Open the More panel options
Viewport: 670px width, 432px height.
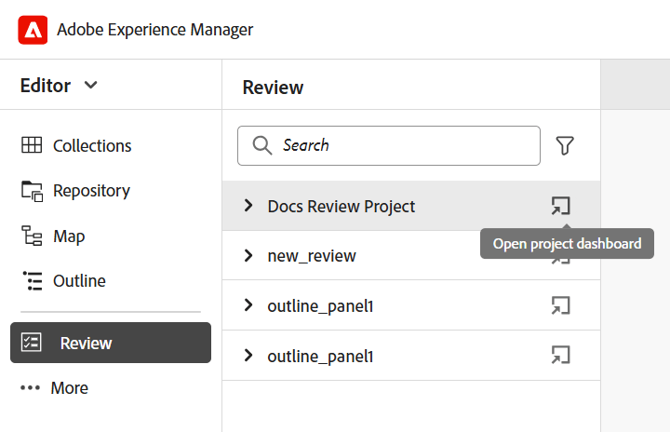pyautogui.click(x=55, y=388)
